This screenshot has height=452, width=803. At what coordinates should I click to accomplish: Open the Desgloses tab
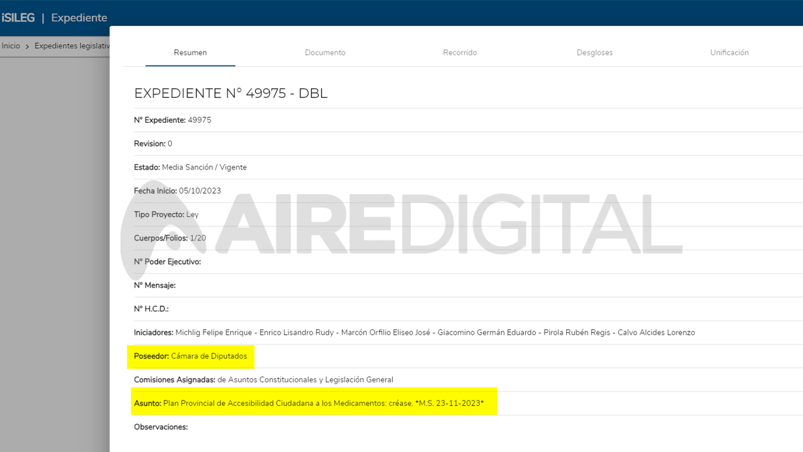(x=594, y=52)
